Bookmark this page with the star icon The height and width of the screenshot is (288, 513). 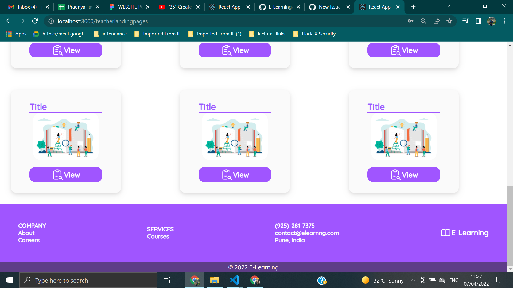450,21
